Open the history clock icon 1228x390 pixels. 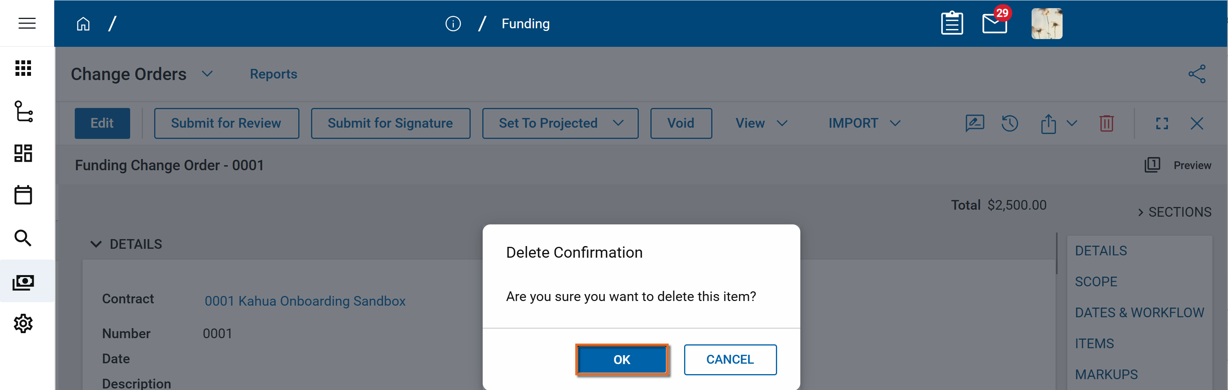1010,123
